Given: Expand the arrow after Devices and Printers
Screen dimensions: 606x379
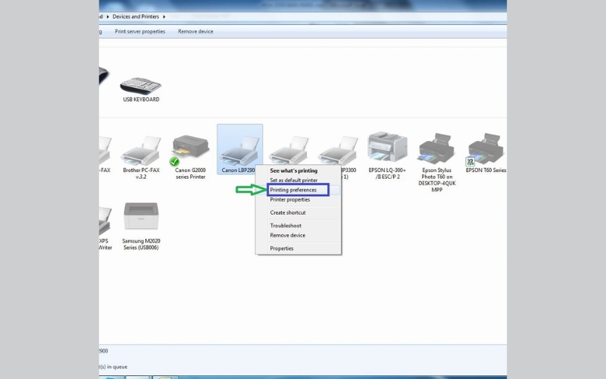Looking at the screenshot, I should point(164,17).
